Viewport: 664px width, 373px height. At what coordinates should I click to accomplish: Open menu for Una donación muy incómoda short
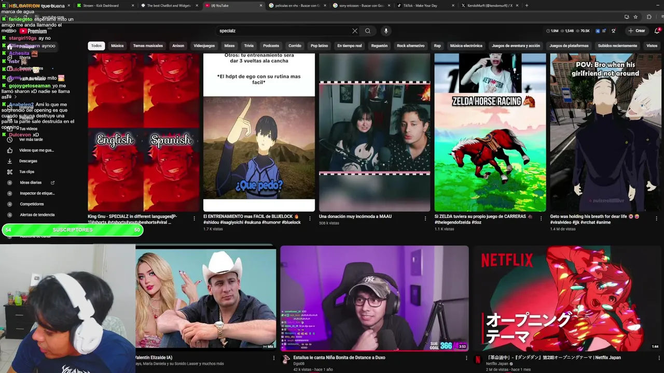425,219
